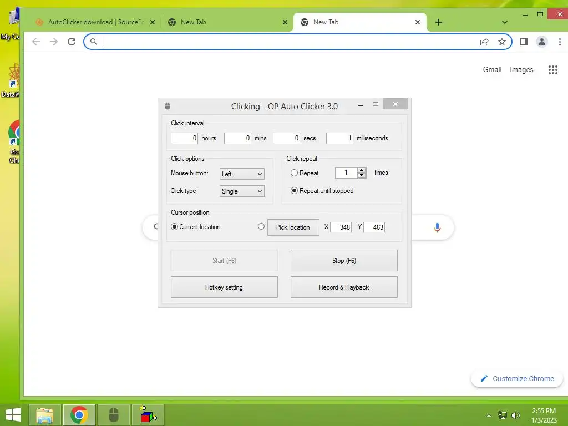
Task: Minimize the OP Auto Clicker window
Action: [361, 105]
